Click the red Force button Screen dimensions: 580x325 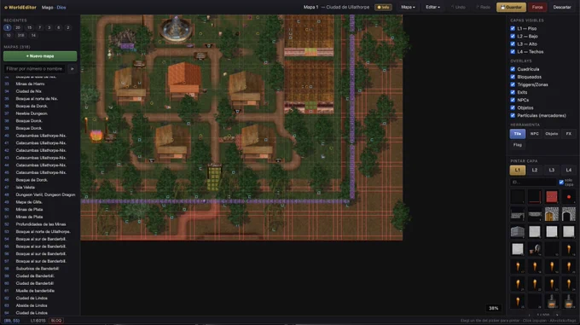[x=537, y=7]
